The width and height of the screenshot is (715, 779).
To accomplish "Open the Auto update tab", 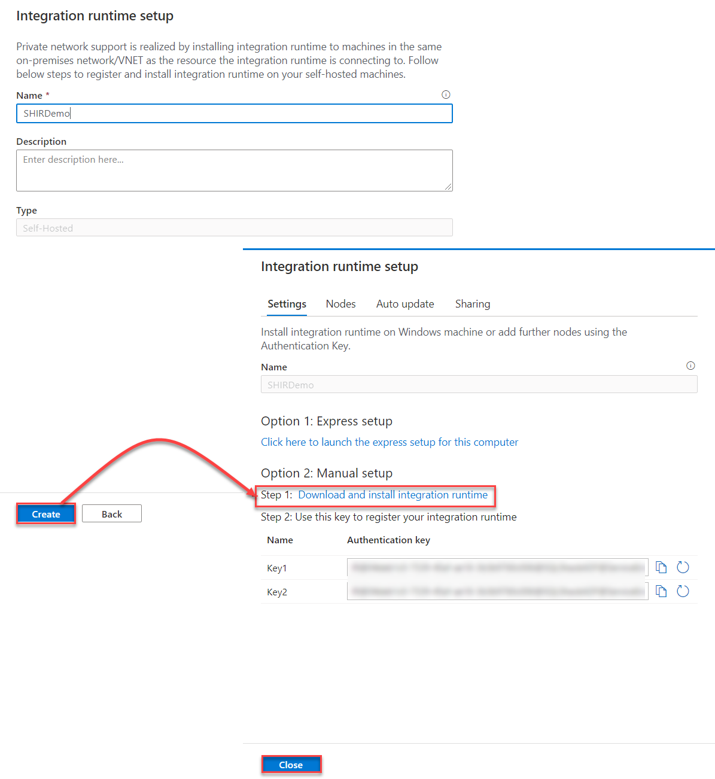I will (405, 304).
